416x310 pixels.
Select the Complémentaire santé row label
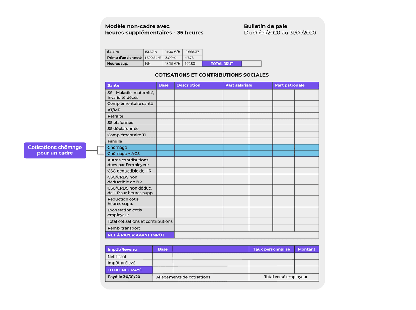point(131,104)
